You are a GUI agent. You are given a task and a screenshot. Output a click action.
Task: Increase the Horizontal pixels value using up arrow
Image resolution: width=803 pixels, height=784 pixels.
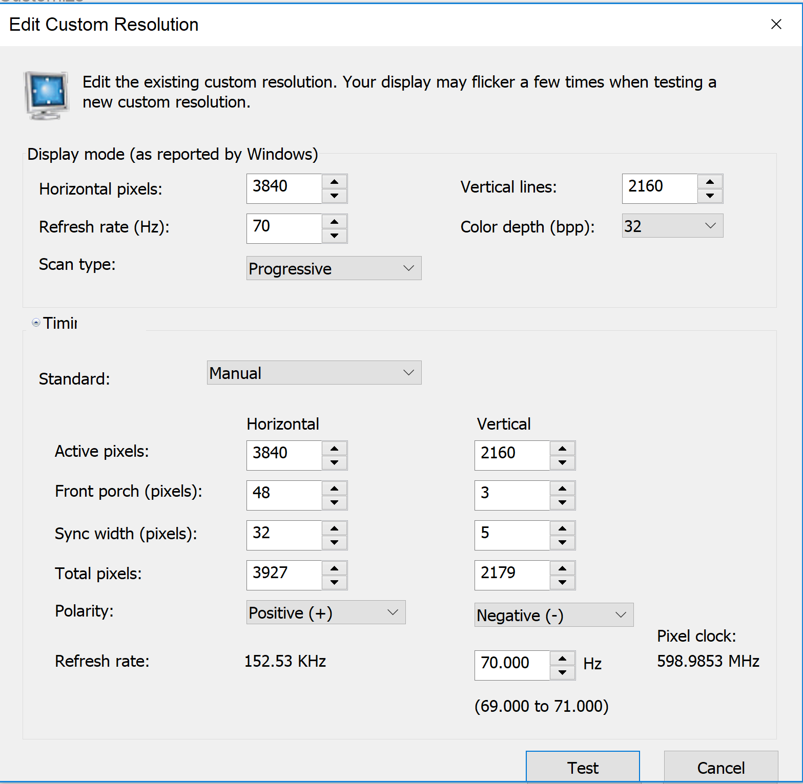(x=335, y=182)
